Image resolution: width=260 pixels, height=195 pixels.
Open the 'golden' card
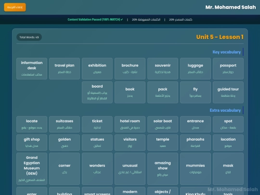pos(65,143)
